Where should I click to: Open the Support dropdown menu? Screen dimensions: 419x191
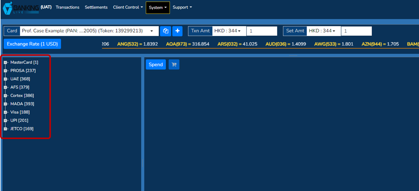(x=182, y=7)
